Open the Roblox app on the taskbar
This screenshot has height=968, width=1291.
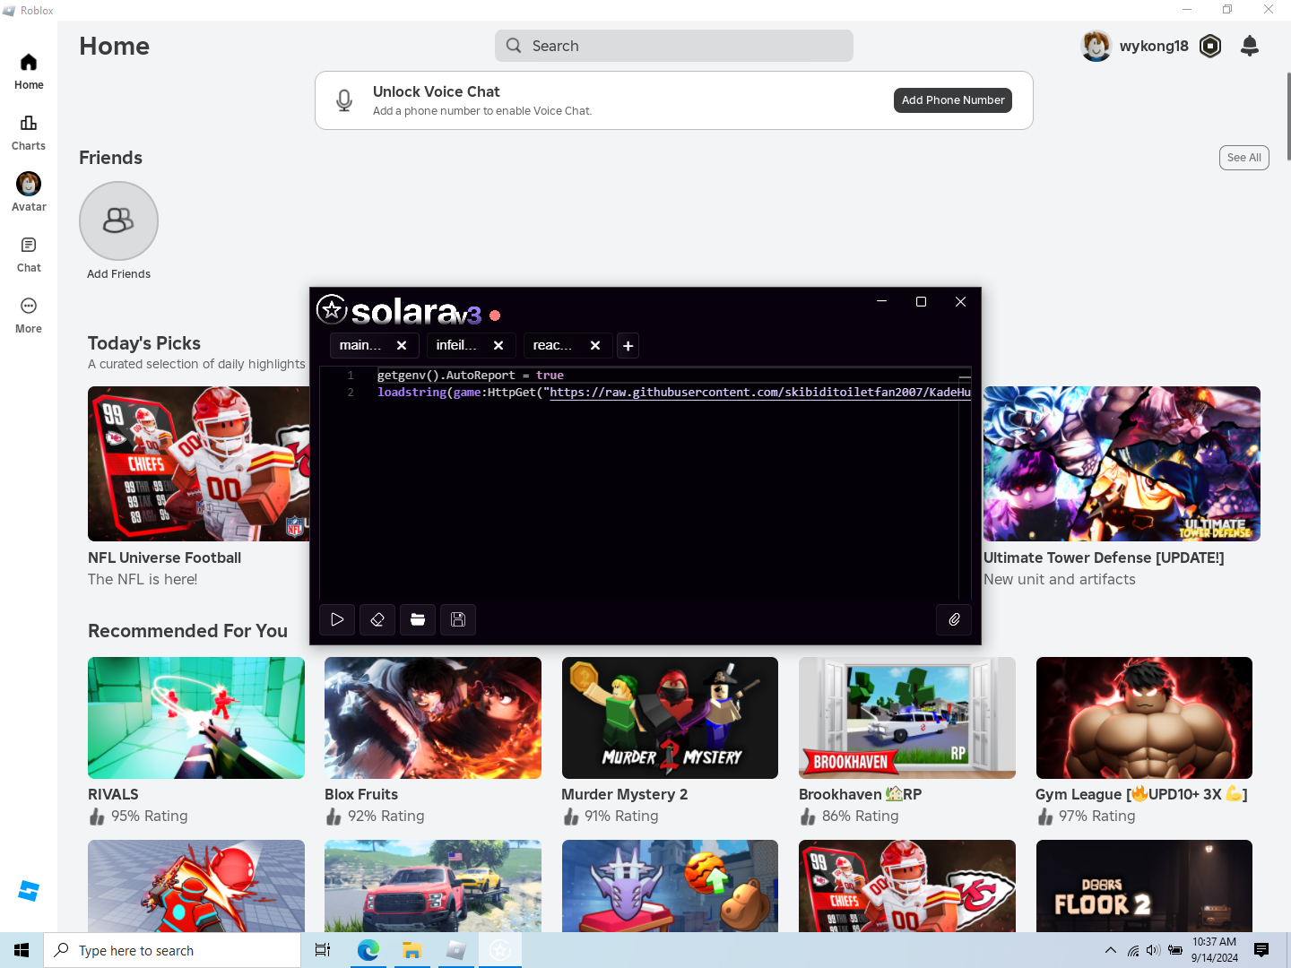(455, 950)
